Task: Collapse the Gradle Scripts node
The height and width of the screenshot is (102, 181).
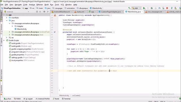Action: point(4,41)
